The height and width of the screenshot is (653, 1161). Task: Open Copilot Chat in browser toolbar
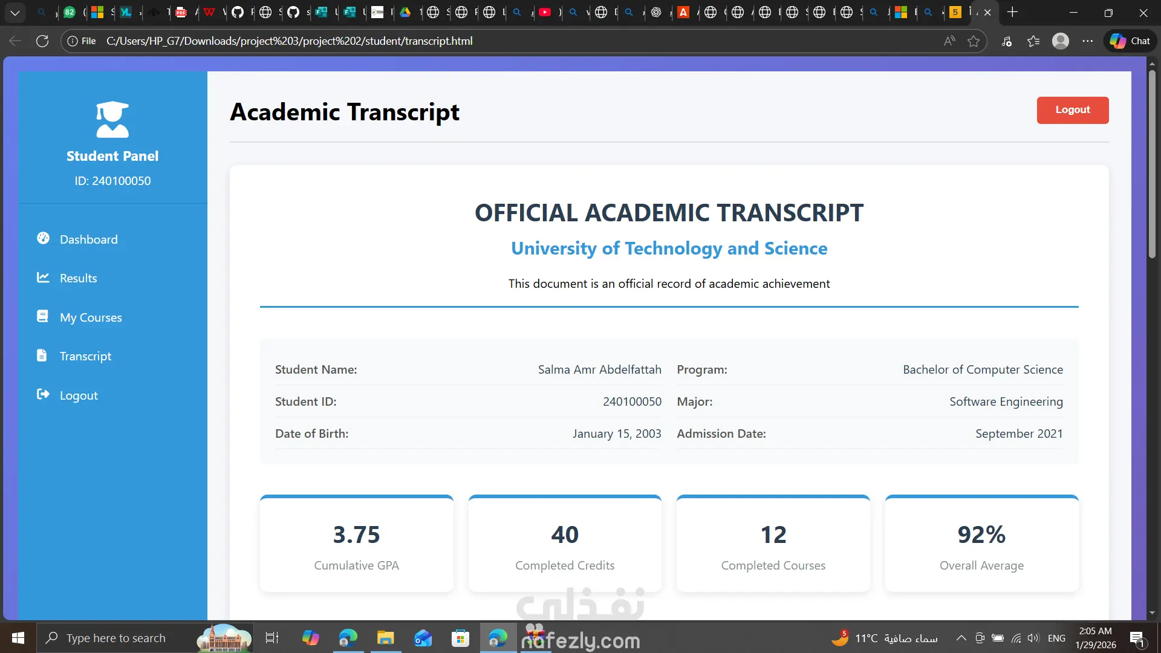[1130, 41]
